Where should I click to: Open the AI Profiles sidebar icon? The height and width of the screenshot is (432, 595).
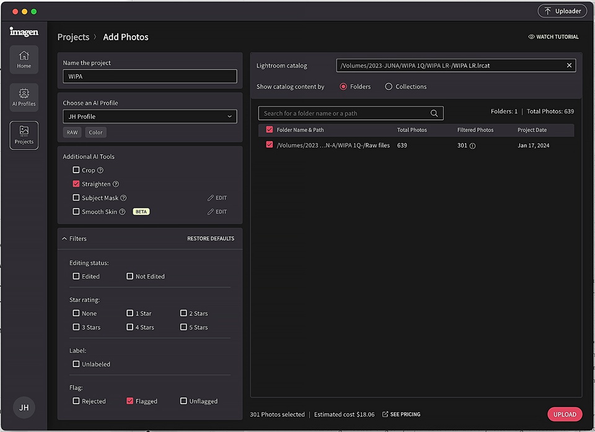24,97
